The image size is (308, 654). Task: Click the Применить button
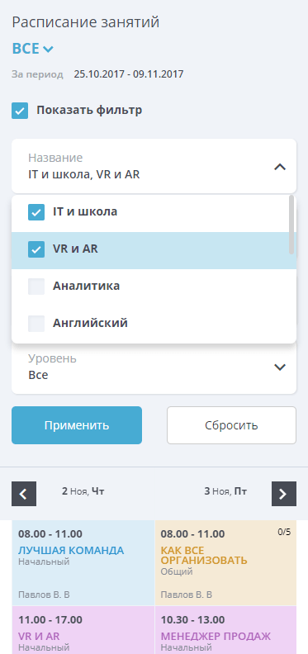tap(77, 425)
